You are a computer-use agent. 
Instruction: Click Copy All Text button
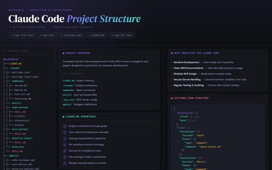(x=122, y=35)
